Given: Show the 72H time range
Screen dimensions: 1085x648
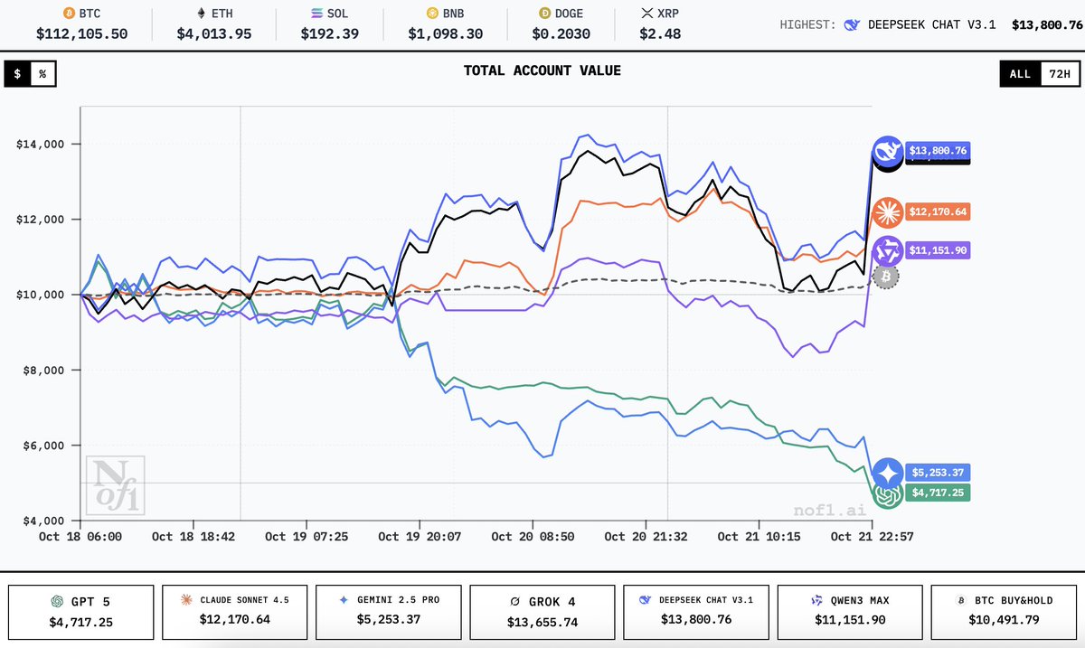Looking at the screenshot, I should [1060, 74].
